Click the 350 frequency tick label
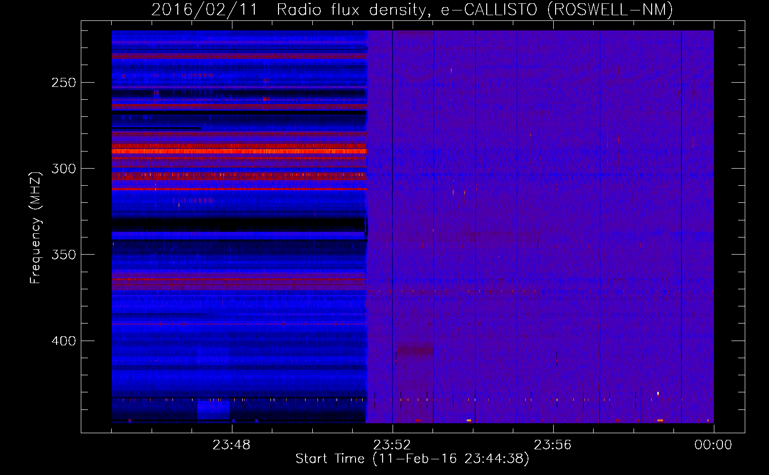This screenshot has height=475, width=769. coord(64,255)
